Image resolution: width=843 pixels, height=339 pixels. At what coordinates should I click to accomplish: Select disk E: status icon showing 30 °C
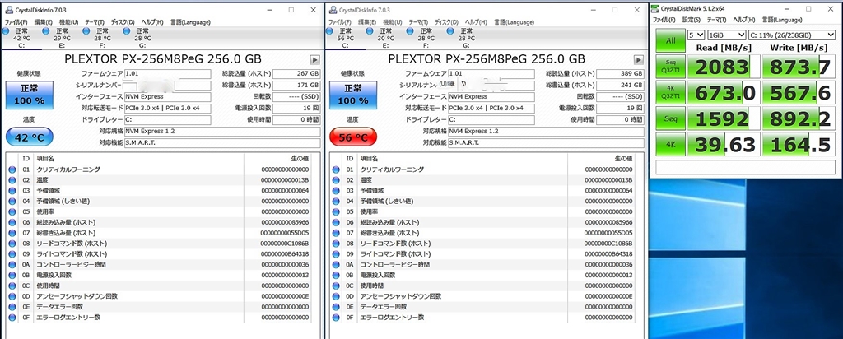(x=370, y=31)
